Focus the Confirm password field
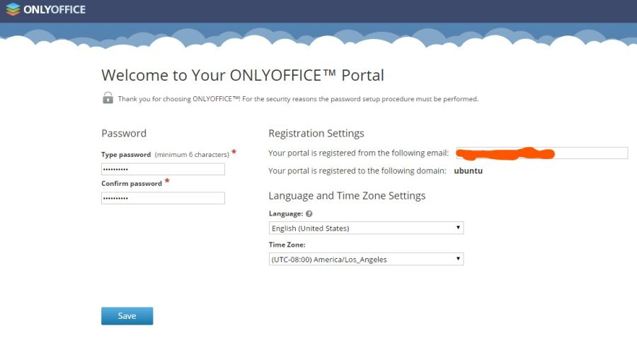The image size is (637, 345). tap(163, 198)
